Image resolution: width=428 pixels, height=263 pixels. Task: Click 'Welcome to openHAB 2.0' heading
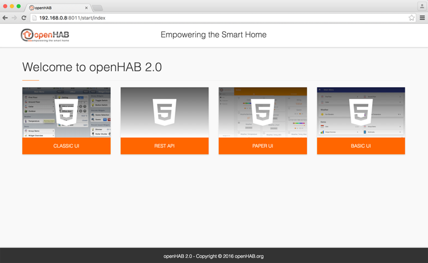point(92,67)
